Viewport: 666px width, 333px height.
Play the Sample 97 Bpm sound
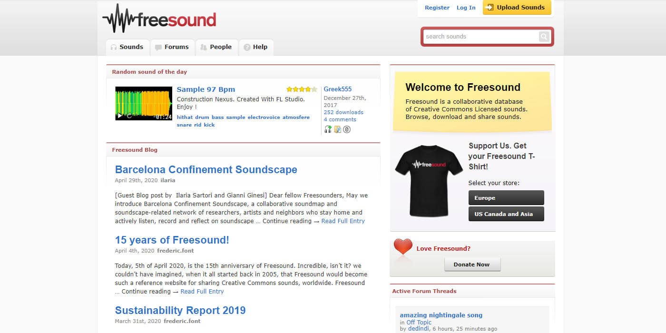pos(120,116)
